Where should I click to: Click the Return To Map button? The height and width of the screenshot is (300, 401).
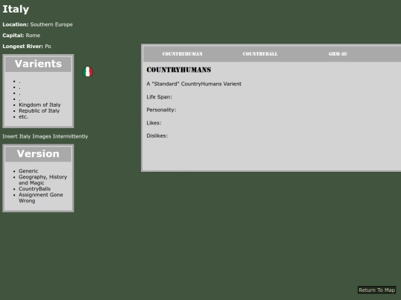tap(376, 290)
